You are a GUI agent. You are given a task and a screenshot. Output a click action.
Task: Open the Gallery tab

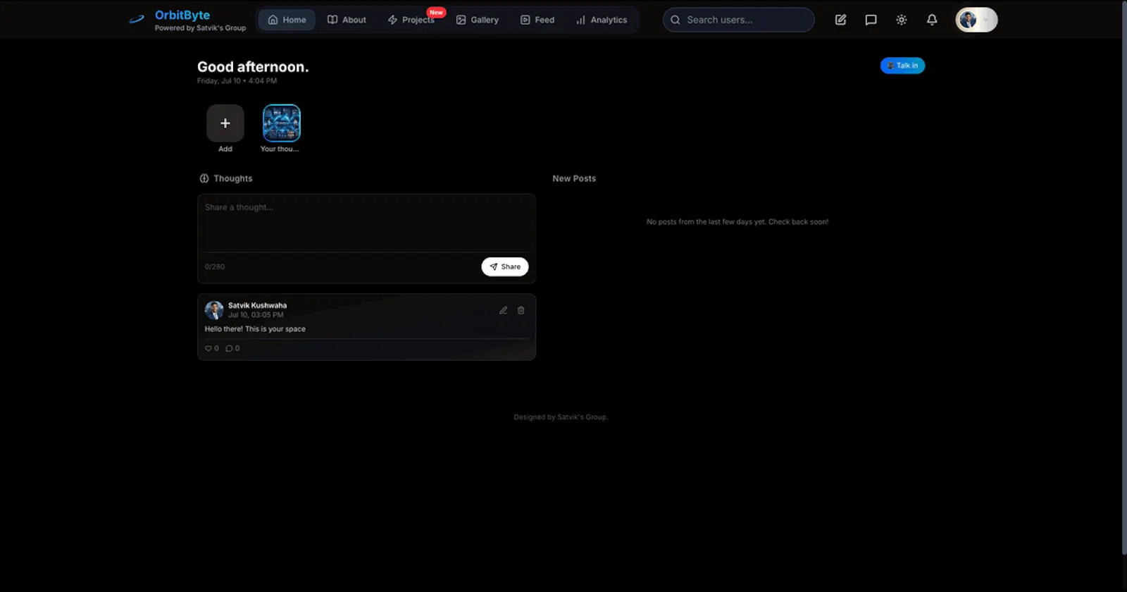click(x=478, y=20)
